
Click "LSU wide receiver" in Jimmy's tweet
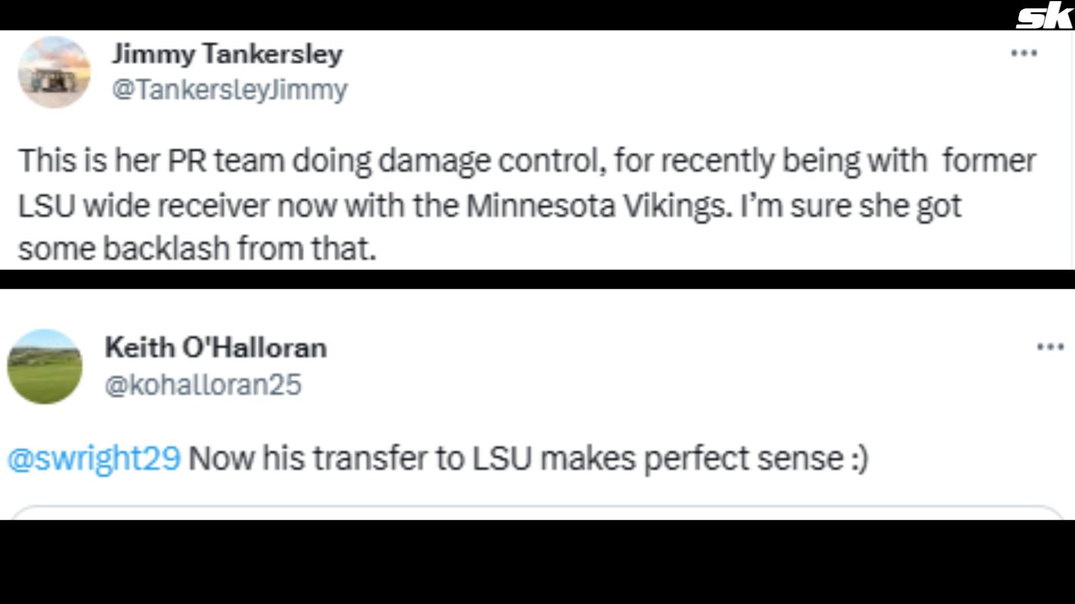(143, 206)
